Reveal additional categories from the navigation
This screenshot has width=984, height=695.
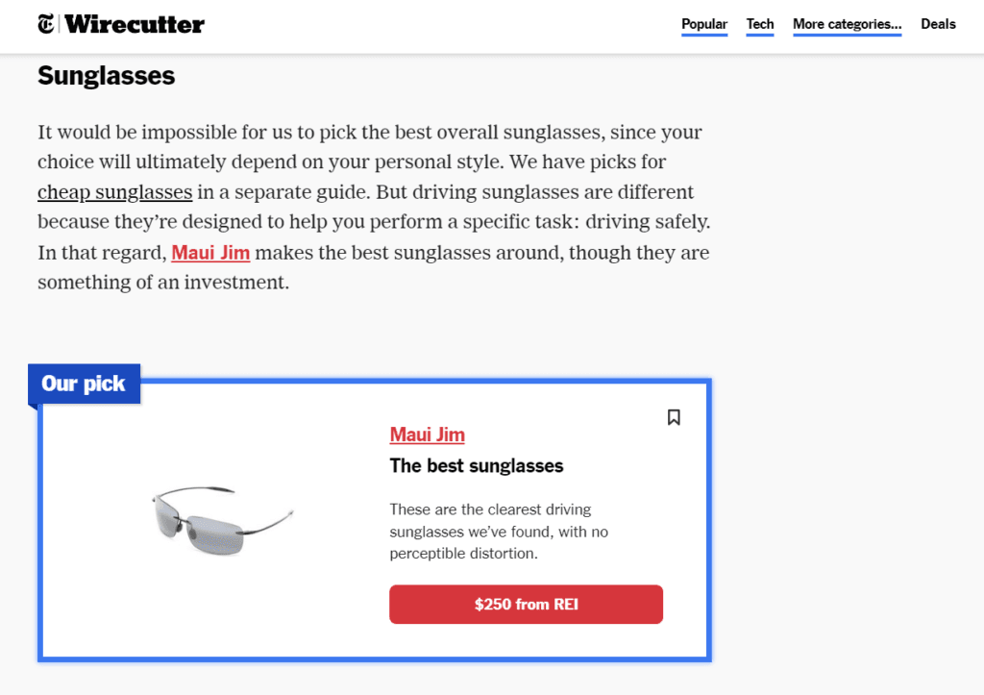[x=847, y=24]
